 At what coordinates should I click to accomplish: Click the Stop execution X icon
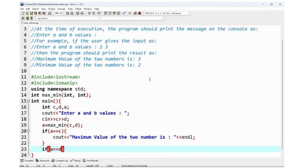tap(130, 13)
